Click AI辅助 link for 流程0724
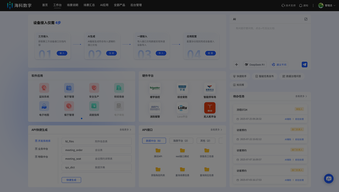Image resolution: width=339 pixels, height=192 pixels. pyautogui.click(x=288, y=119)
